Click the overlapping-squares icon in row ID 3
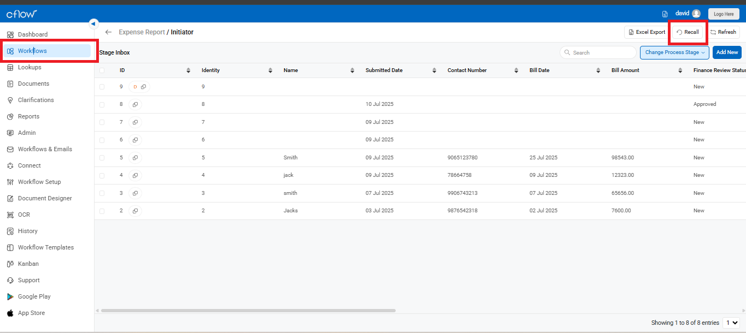The width and height of the screenshot is (746, 333). click(135, 193)
